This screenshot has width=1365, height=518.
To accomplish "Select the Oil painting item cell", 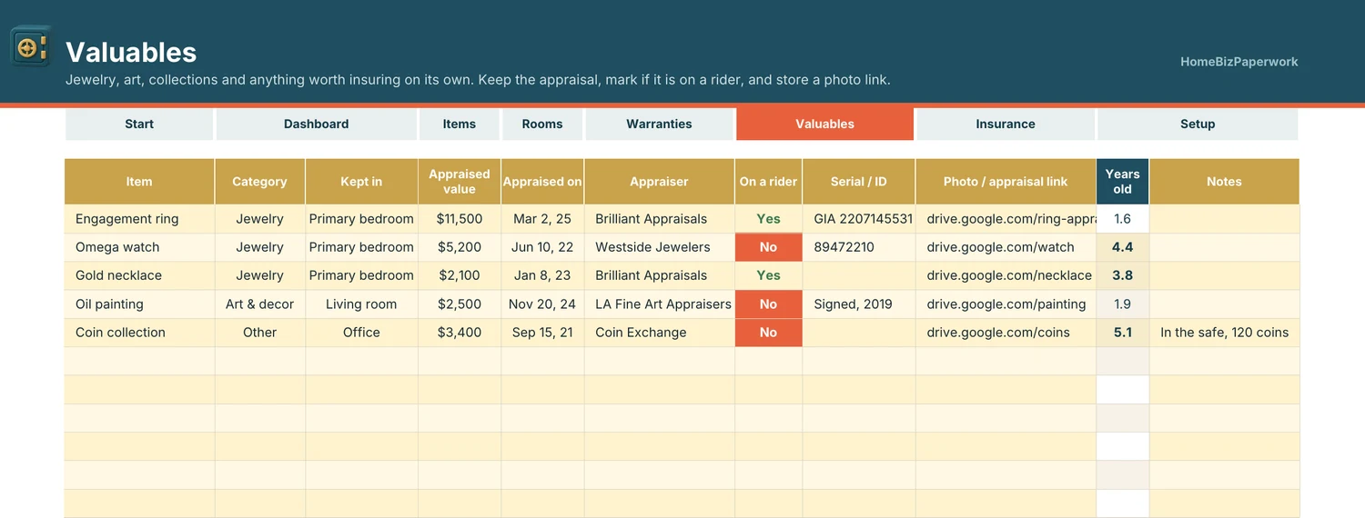I will click(139, 304).
